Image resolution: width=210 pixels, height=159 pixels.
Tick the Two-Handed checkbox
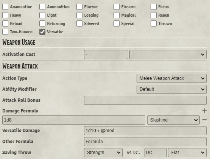point(5,32)
